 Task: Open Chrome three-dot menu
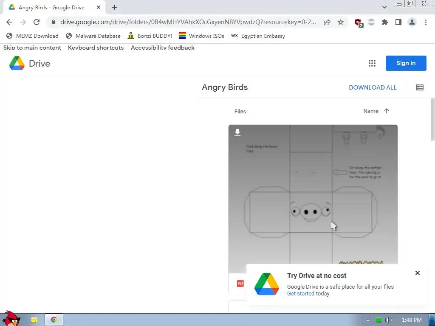tap(426, 22)
